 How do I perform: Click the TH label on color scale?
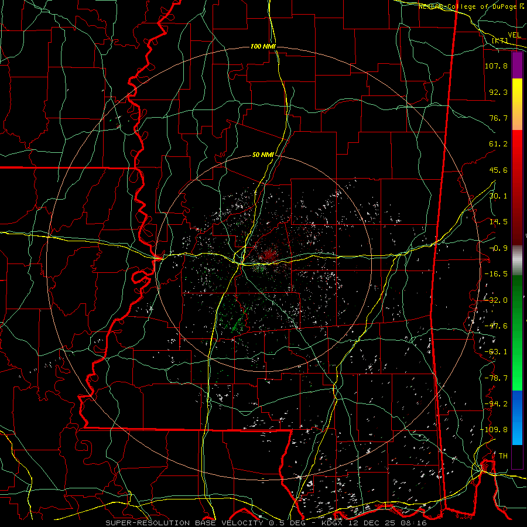coord(503,456)
